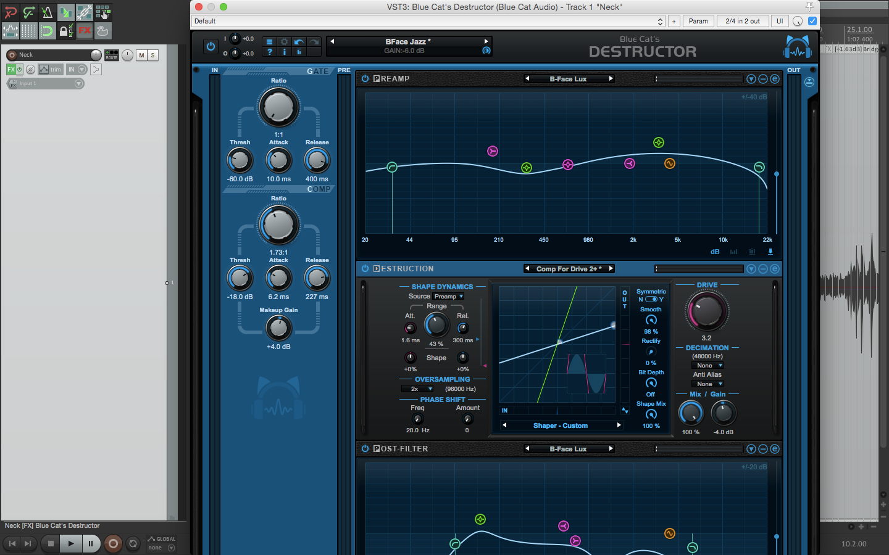Click the Param menu in the plugin header

coord(698,20)
